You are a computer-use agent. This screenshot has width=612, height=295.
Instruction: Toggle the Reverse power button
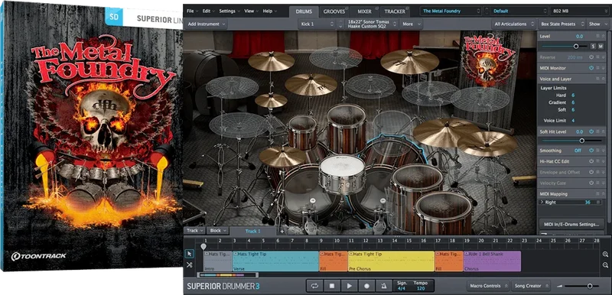[591, 57]
